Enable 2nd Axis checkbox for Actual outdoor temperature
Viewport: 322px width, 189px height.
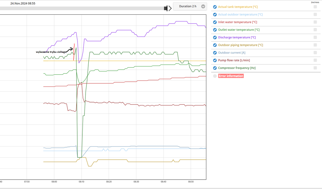[x=315, y=14]
